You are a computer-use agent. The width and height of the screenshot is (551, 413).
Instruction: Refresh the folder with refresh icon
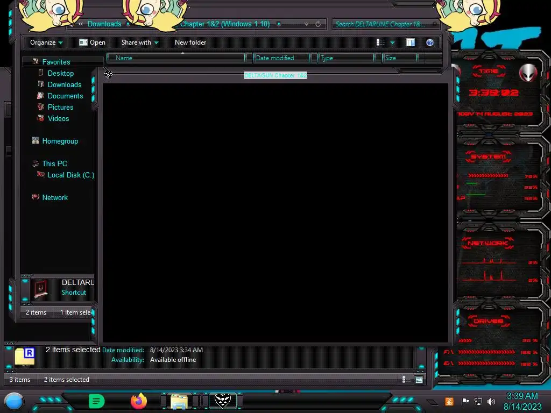pyautogui.click(x=318, y=24)
